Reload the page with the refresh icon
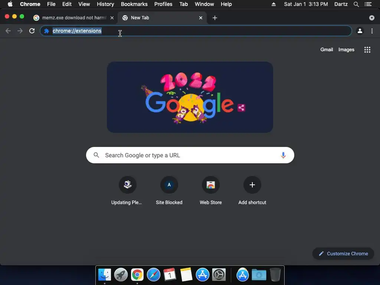Image resolution: width=380 pixels, height=285 pixels. 32,31
